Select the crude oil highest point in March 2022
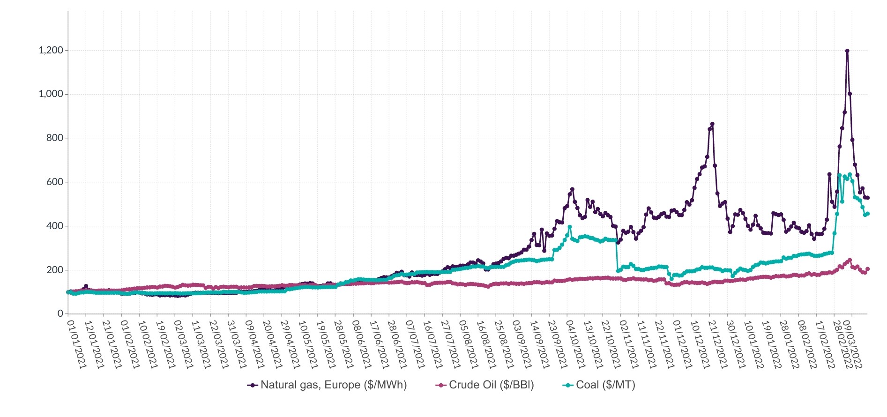887x417 pixels. point(850,260)
